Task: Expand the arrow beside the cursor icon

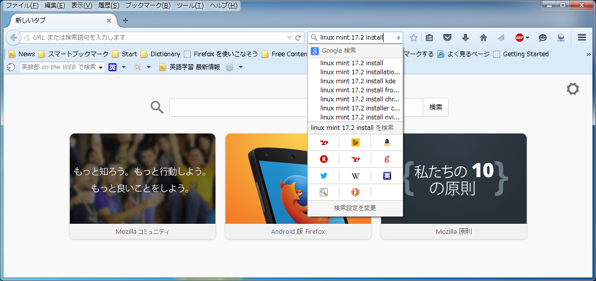Action: pyautogui.click(x=149, y=67)
